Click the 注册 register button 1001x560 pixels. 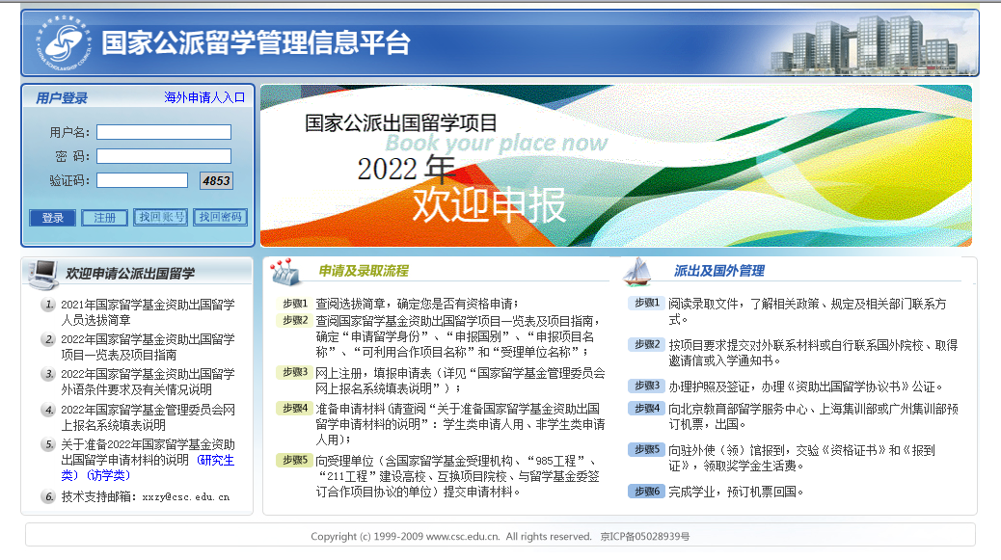tap(105, 218)
